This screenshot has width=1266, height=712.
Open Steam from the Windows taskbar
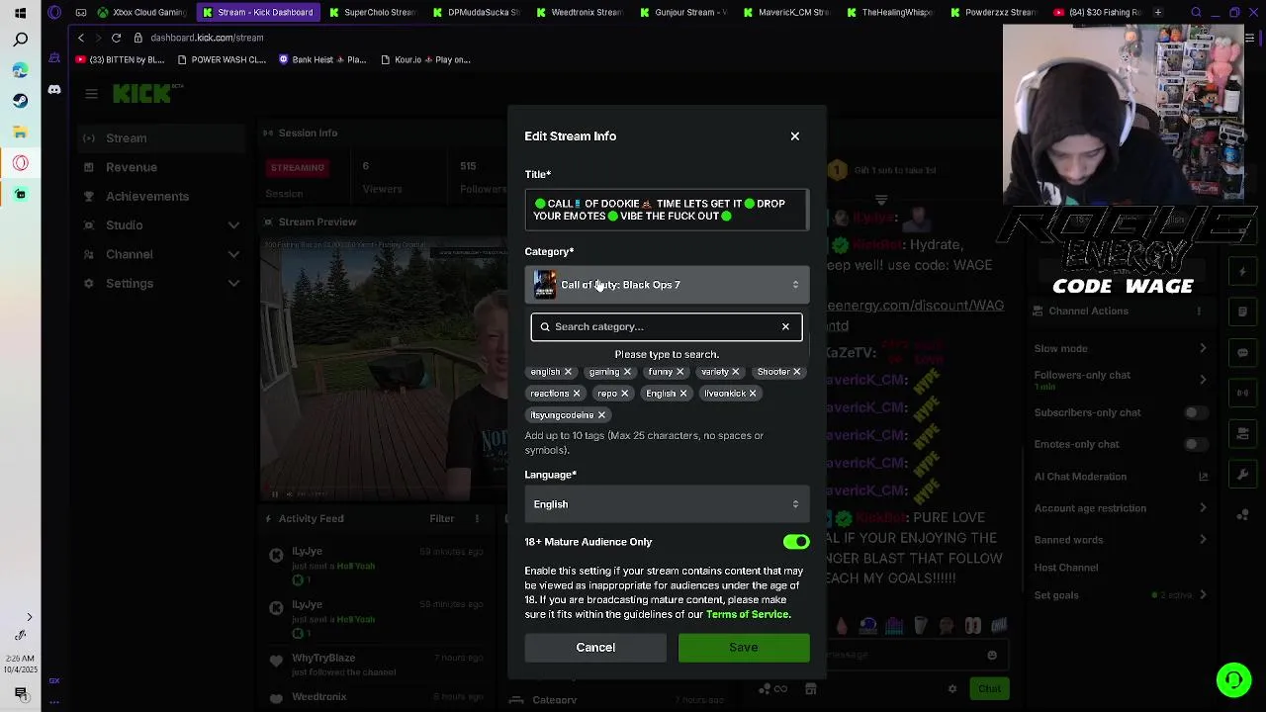click(x=20, y=101)
